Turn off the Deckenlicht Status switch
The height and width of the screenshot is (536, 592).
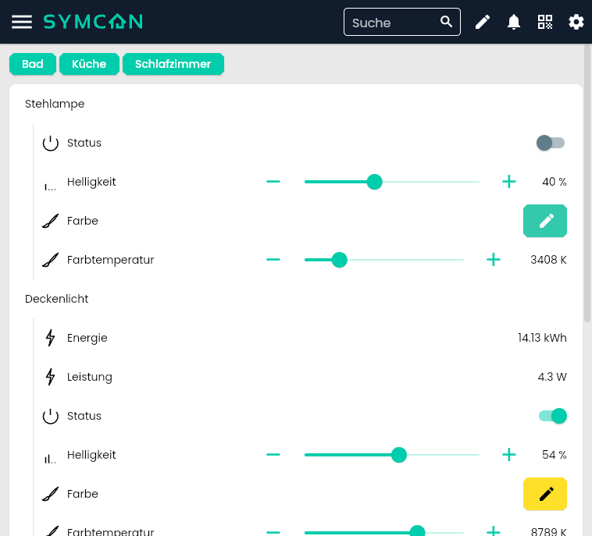click(x=552, y=416)
